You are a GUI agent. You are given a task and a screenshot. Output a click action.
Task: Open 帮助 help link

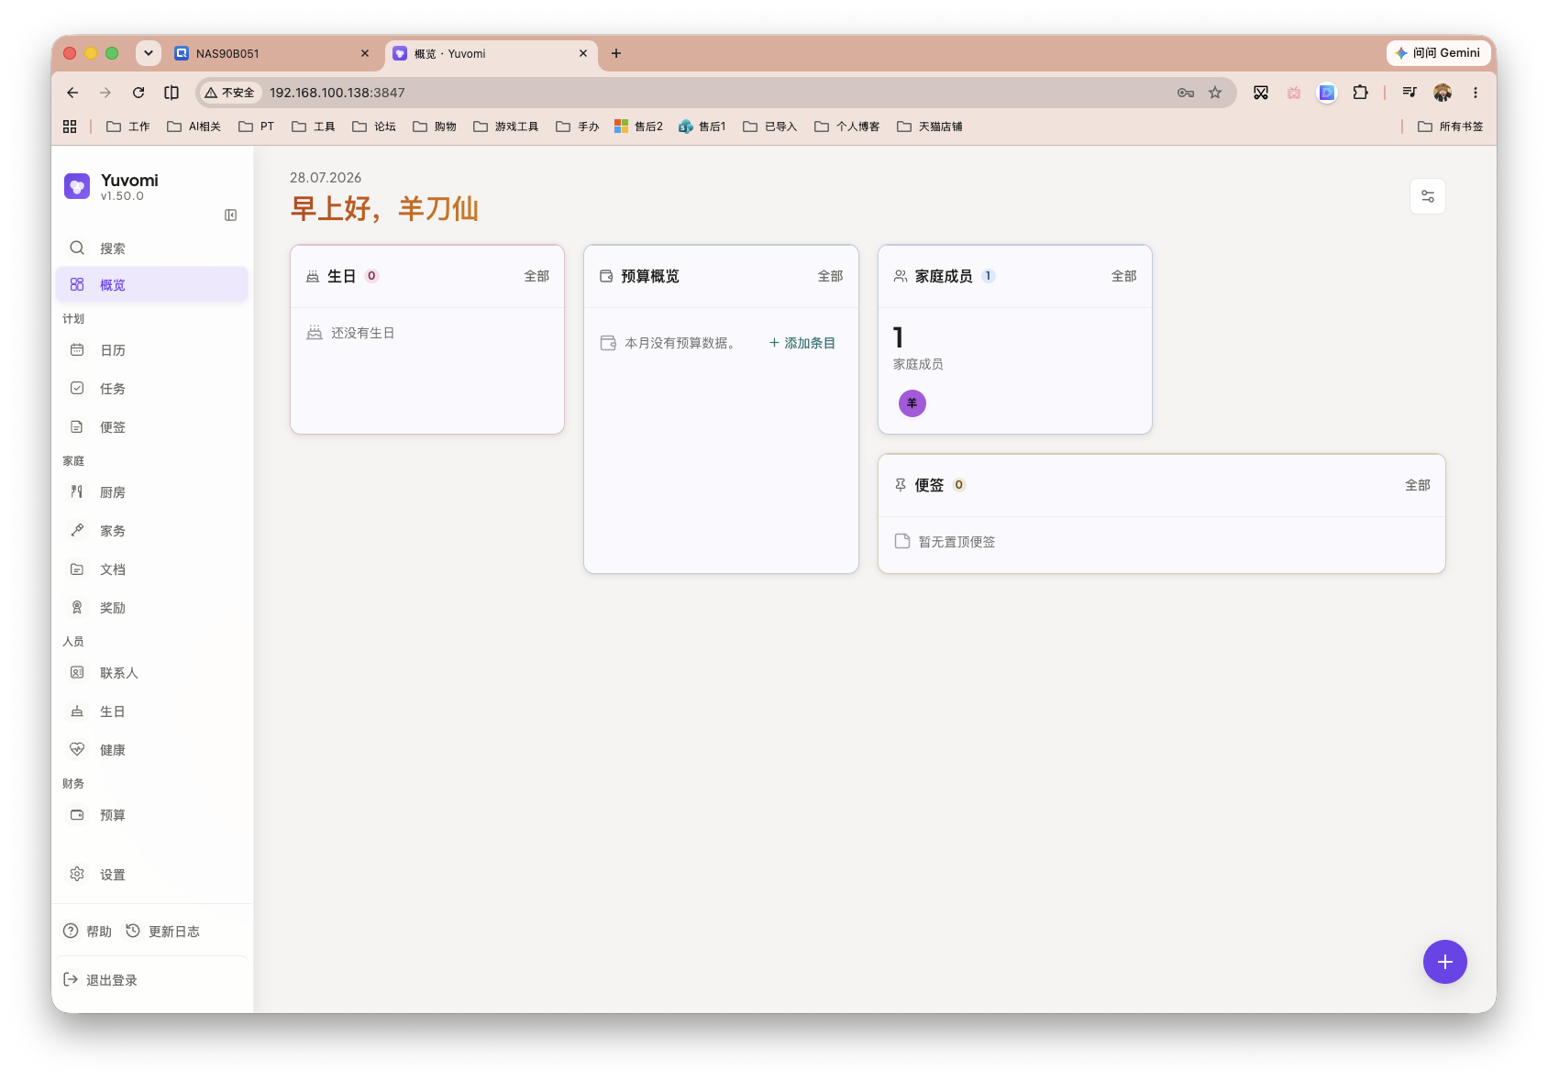87,931
